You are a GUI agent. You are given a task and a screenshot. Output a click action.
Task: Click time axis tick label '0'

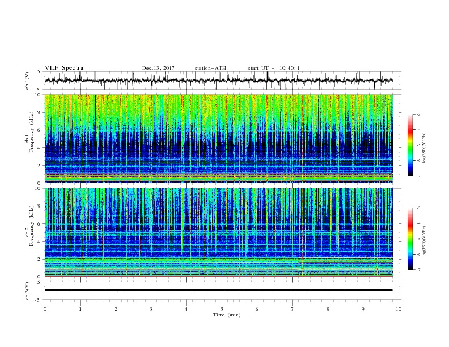45,309
